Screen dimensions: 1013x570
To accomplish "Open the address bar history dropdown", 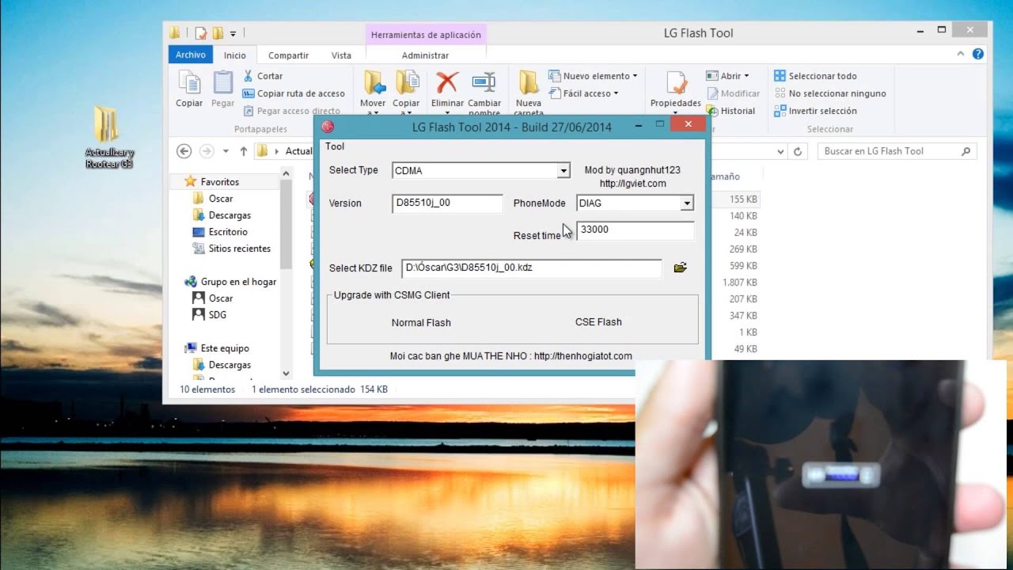I will (x=780, y=151).
